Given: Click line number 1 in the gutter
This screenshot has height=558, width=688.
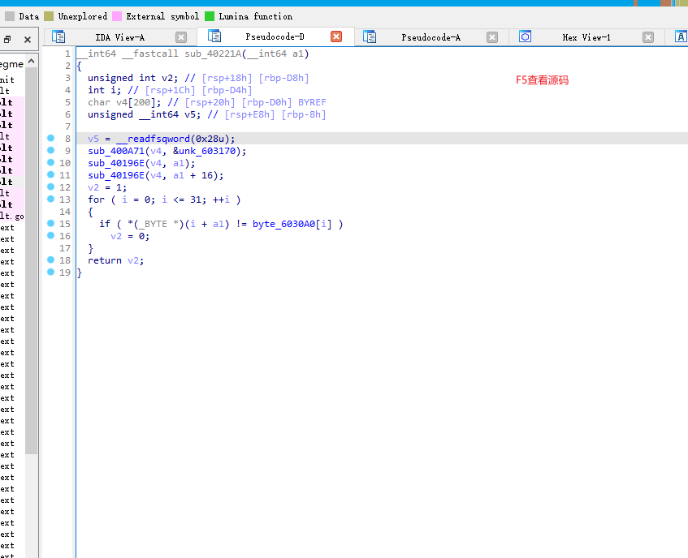Looking at the screenshot, I should [67, 54].
